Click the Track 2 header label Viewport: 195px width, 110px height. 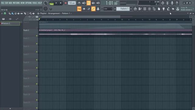point(26,30)
